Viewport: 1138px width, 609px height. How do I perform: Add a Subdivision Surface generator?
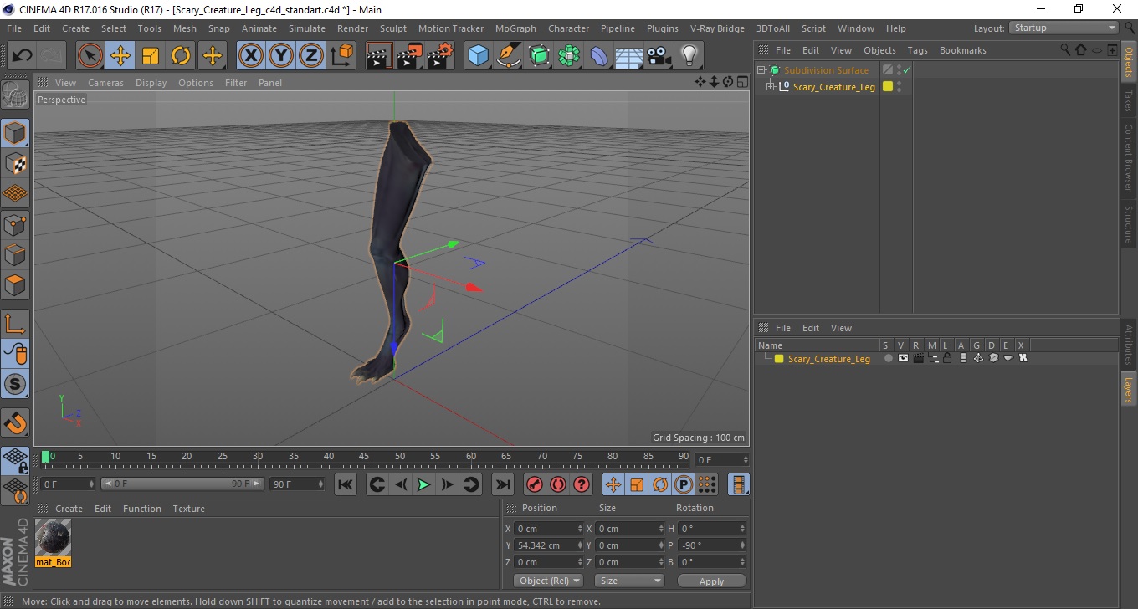click(539, 56)
